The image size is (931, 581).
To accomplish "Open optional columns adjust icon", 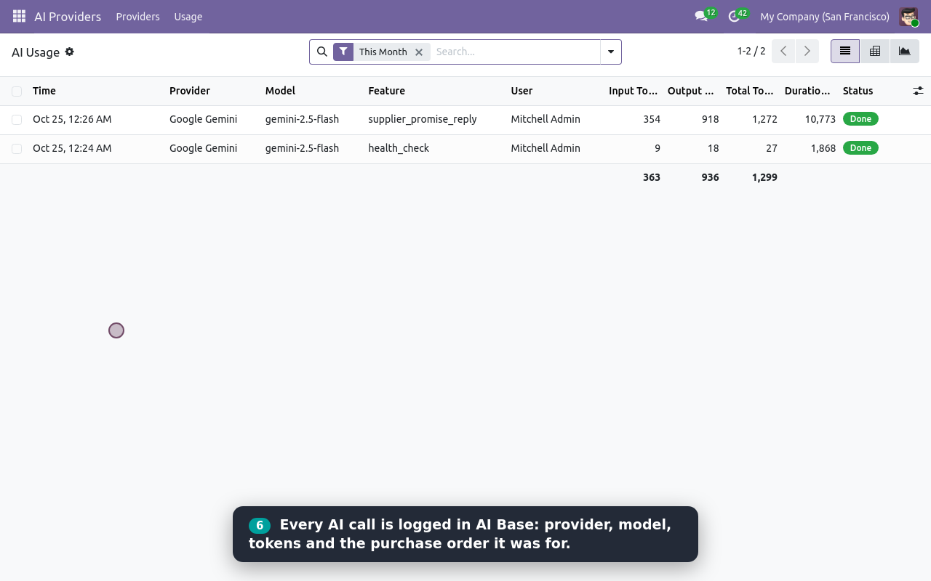I will coord(918,91).
